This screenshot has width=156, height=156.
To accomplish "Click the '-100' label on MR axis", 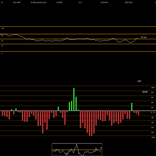I will tap(153, 138).
